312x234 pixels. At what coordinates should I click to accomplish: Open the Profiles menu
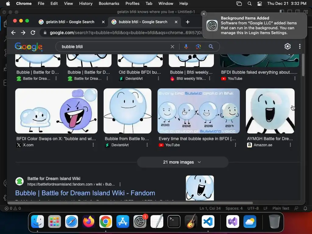point(132,4)
